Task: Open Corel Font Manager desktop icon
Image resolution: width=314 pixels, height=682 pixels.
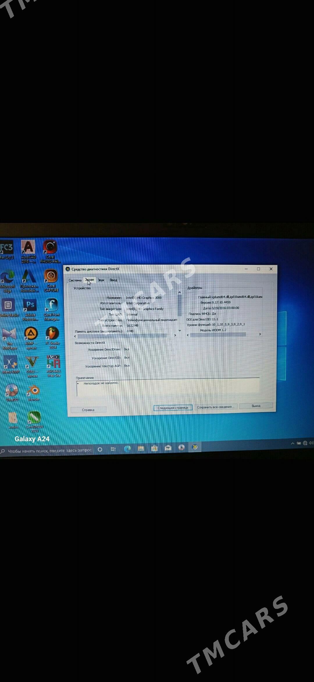Action: tap(52, 310)
